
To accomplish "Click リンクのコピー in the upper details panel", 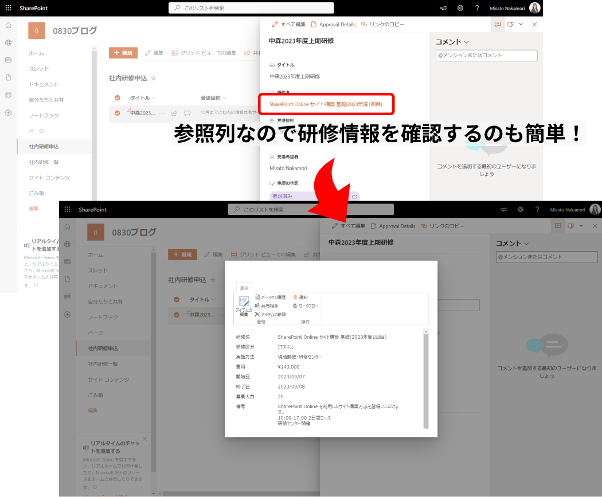I will [x=383, y=24].
